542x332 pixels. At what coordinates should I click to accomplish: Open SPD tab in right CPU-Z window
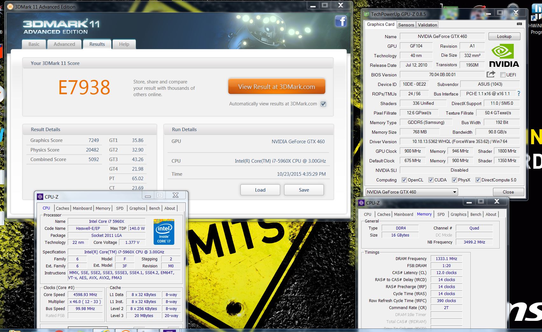pos(441,214)
